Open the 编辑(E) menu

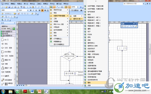tap(13, 4)
